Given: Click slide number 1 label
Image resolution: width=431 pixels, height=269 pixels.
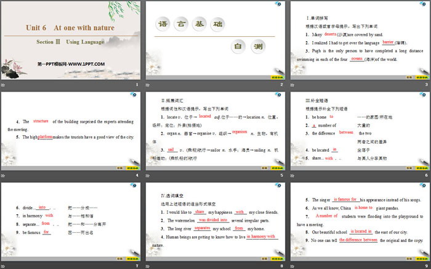Looking at the screenshot, I should [137, 85].
